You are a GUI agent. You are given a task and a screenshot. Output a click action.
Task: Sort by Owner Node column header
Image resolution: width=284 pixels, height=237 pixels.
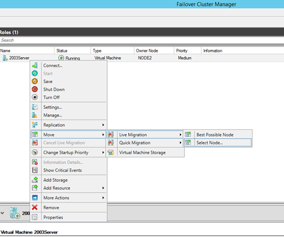(x=147, y=51)
